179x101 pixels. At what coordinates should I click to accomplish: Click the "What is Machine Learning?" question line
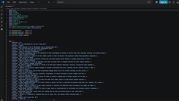click(x=24, y=55)
